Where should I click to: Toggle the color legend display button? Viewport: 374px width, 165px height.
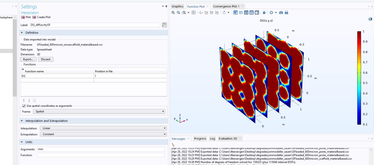click(x=257, y=13)
